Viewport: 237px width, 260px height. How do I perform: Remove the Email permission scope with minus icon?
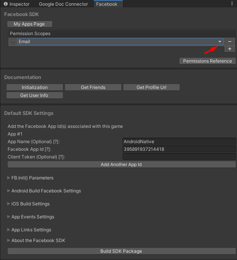point(229,42)
